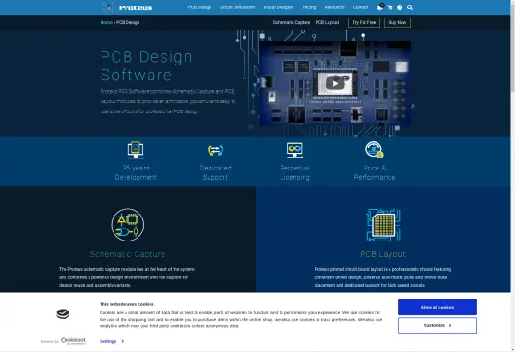Click the Dedicated Support phone icon
This screenshot has height=352, width=515.
[x=215, y=150]
